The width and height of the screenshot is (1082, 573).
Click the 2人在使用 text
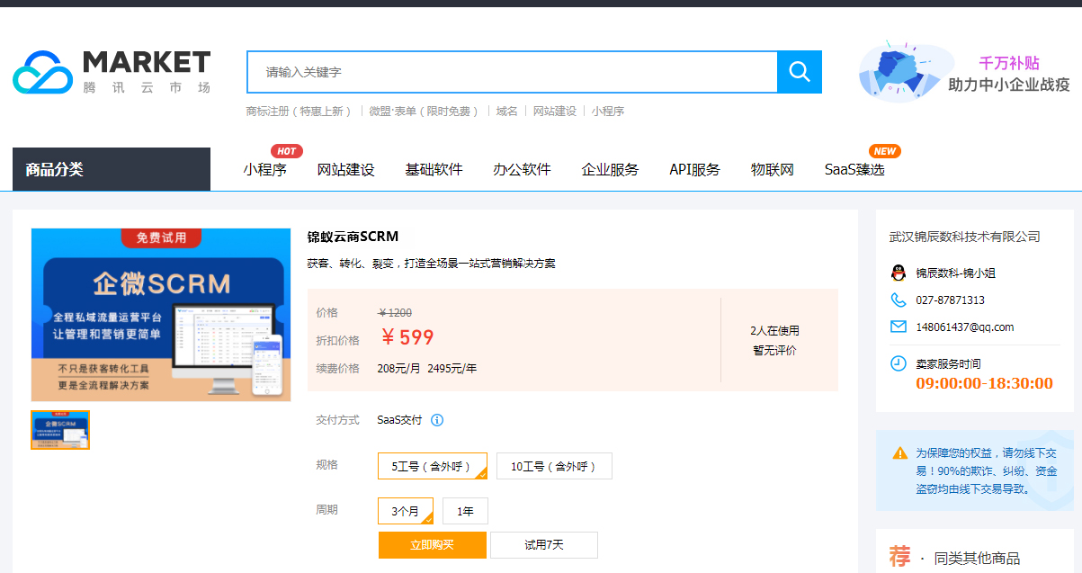pos(774,330)
